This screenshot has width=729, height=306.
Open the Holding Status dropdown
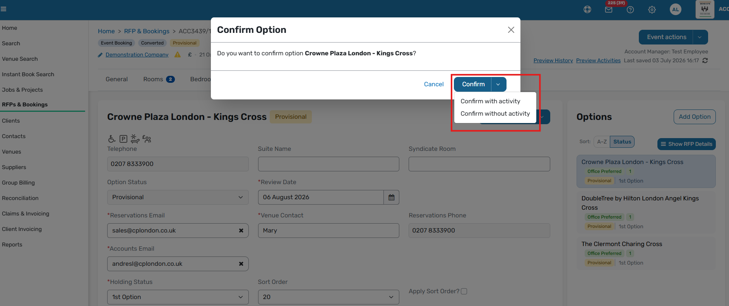tap(178, 297)
